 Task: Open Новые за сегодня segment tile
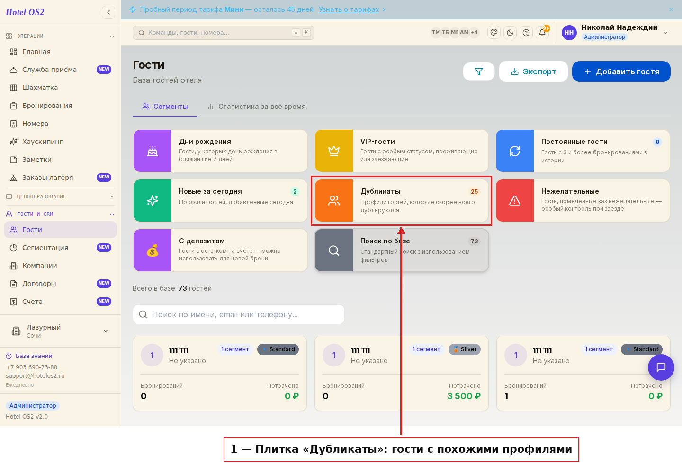[x=221, y=201]
